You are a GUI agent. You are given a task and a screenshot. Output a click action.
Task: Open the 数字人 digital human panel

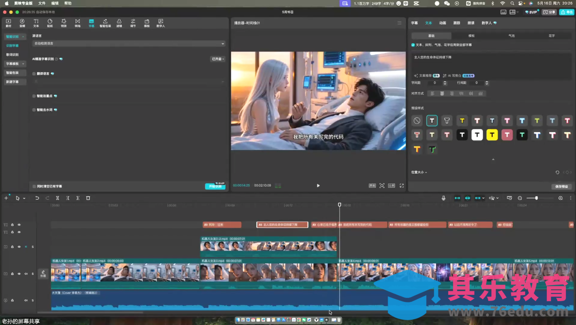(161, 23)
